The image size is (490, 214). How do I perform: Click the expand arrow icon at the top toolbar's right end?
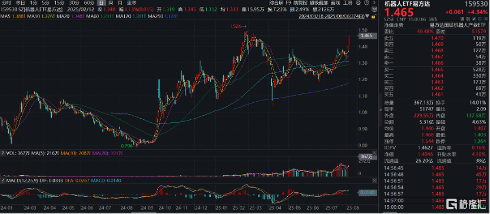[375, 2]
